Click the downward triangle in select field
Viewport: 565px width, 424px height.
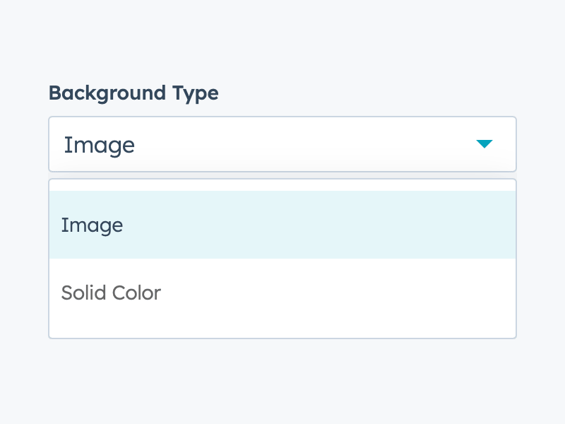coord(484,144)
